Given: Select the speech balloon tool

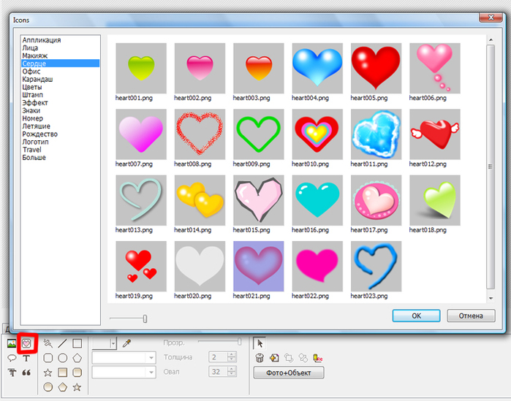Looking at the screenshot, I should (x=12, y=358).
